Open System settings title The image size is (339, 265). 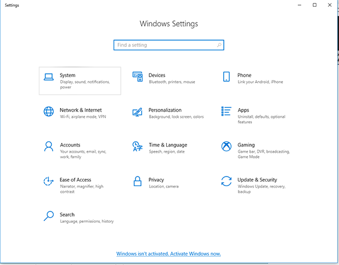tap(68, 76)
